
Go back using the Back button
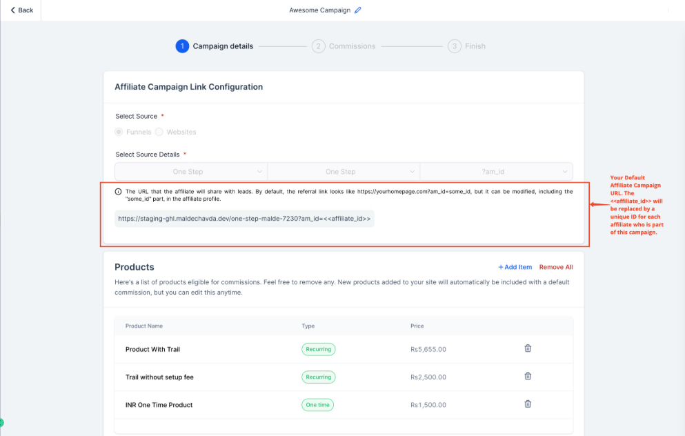pos(21,10)
